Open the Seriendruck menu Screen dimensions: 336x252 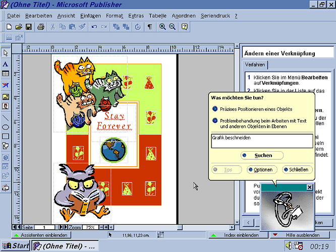pos(215,16)
